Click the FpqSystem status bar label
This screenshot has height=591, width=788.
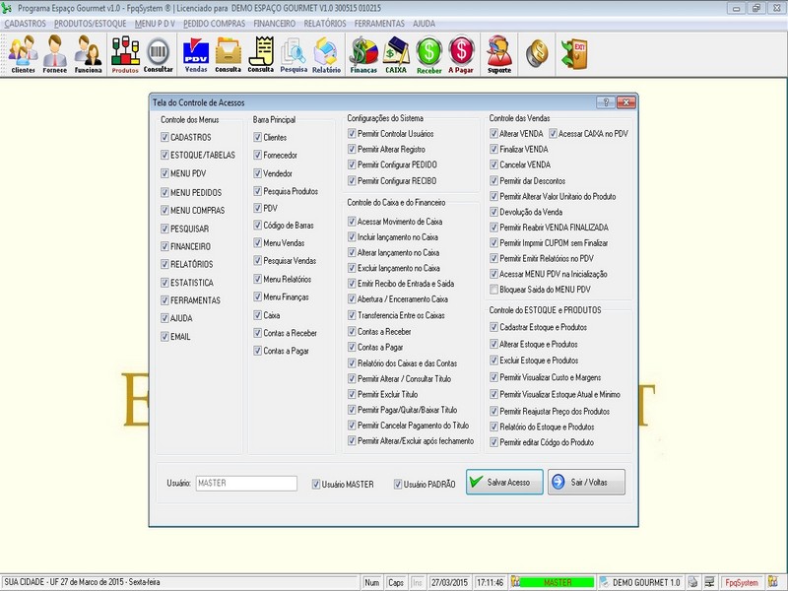[742, 582]
